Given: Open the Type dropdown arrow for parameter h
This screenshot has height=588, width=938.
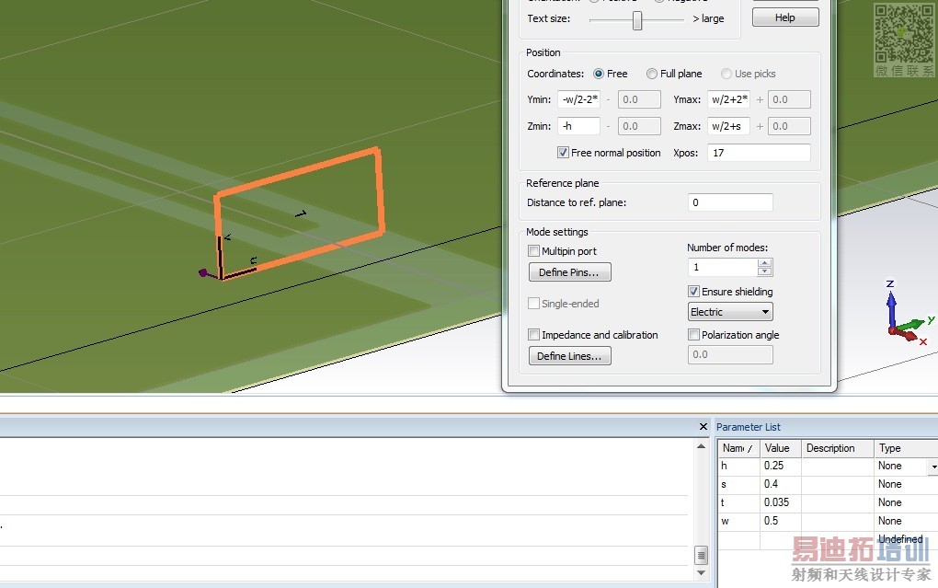Looking at the screenshot, I should click(x=933, y=467).
